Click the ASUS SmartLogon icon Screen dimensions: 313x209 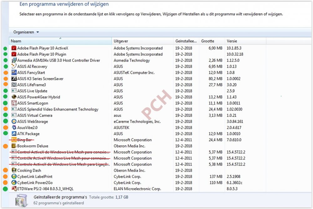point(14,103)
